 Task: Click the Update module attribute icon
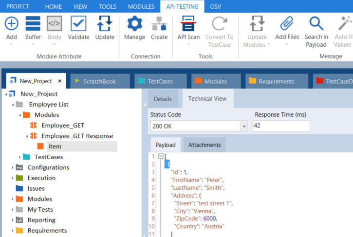tap(105, 24)
